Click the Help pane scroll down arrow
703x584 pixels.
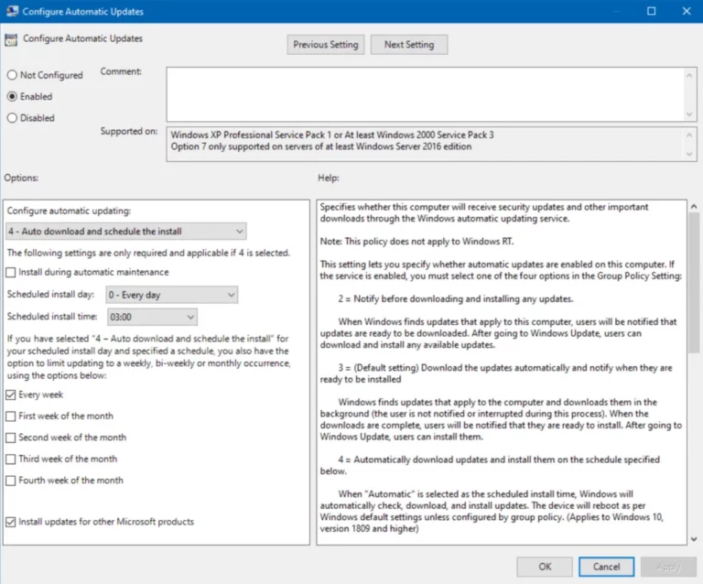pos(694,539)
